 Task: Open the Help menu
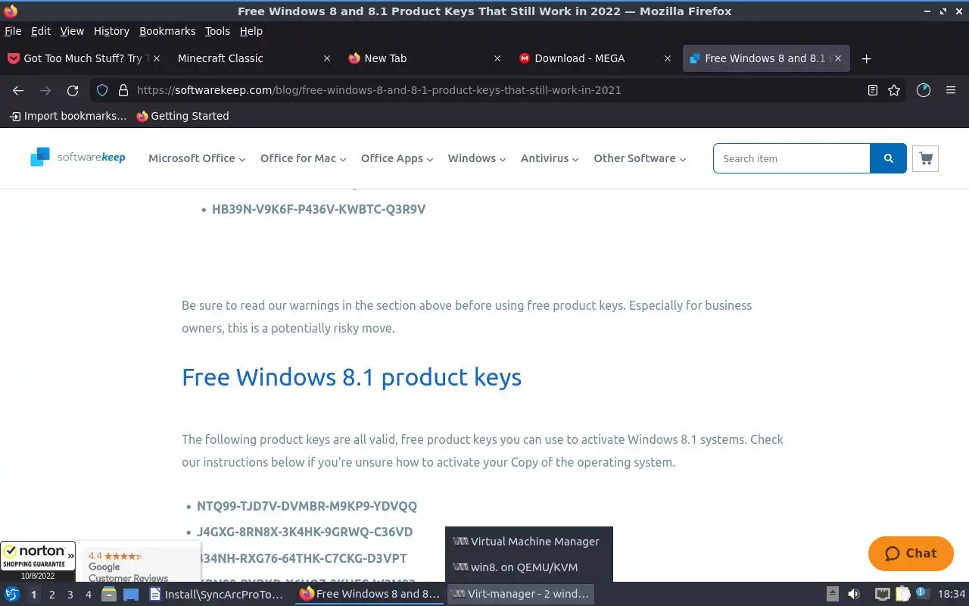pos(251,31)
